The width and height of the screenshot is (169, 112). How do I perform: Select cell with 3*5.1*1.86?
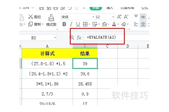pos(47,84)
